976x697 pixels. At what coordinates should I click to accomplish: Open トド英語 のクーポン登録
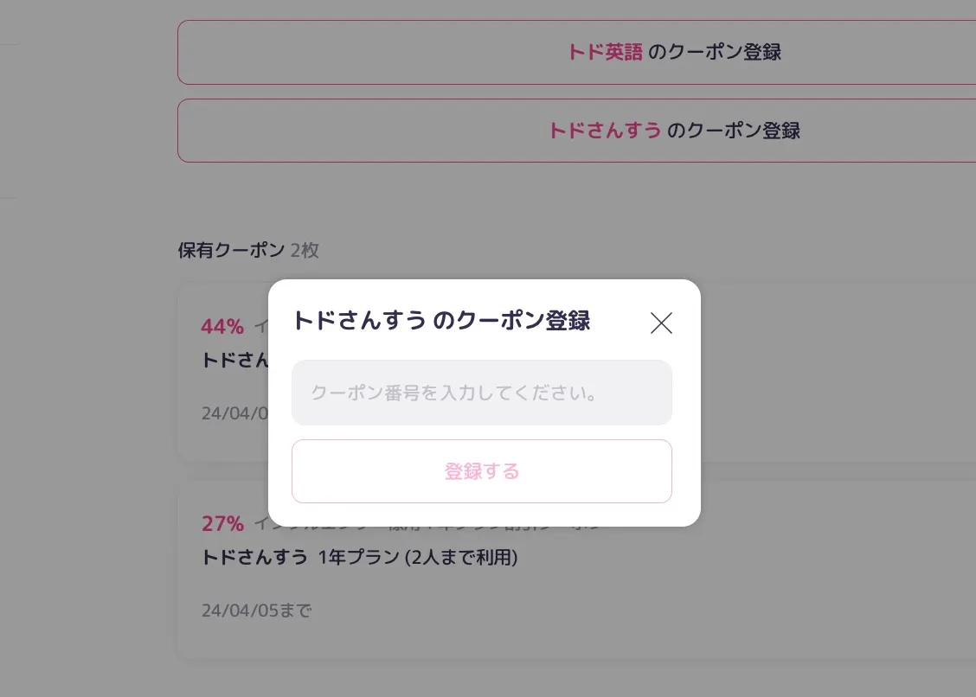pos(576,53)
